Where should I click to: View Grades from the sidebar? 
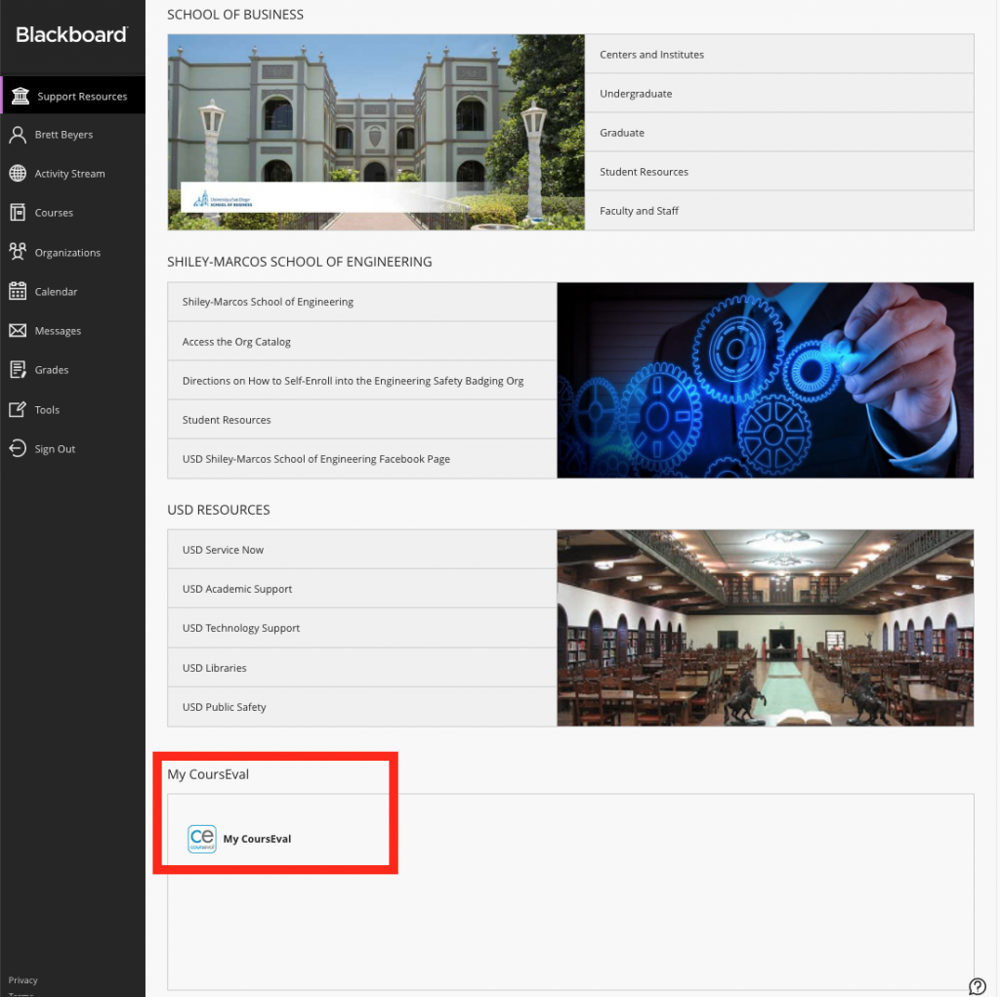(x=73, y=370)
